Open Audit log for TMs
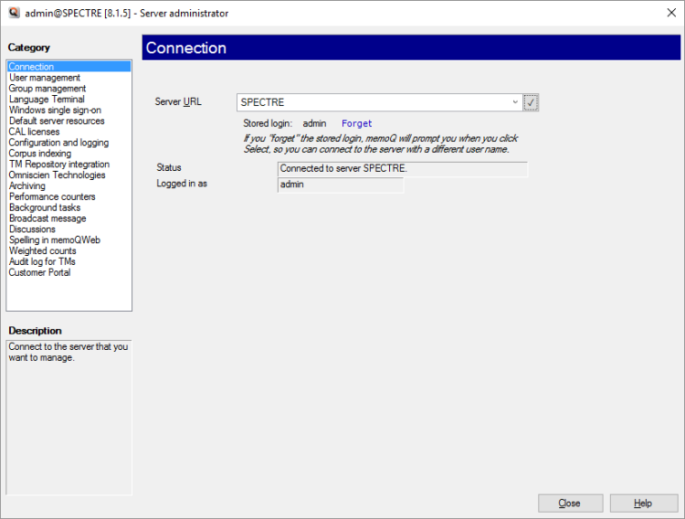 pyautogui.click(x=42, y=262)
